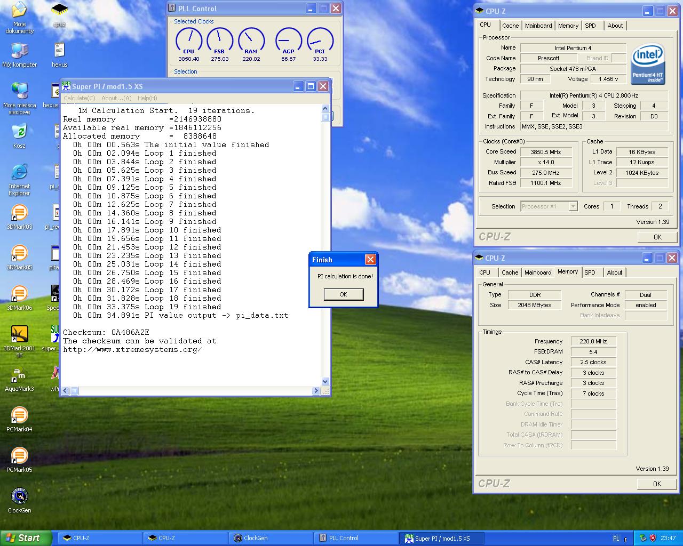The height and width of the screenshot is (546, 683).
Task: Click Checksum: 0A486A2E line in Super PI
Action: [x=106, y=332]
